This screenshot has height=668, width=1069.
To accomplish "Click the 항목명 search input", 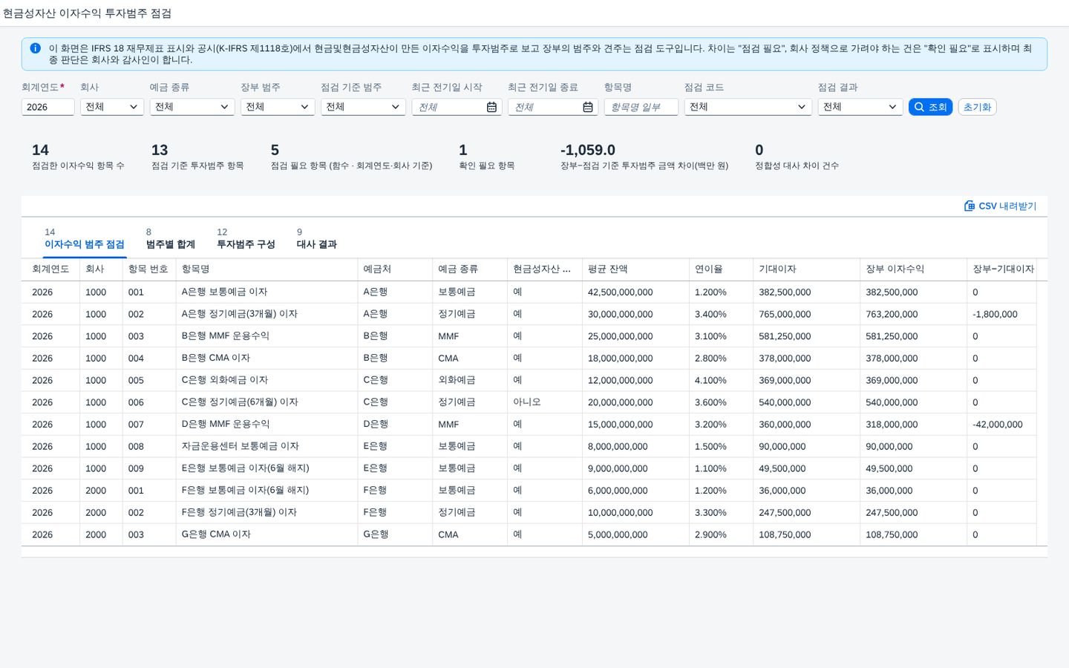I will (x=641, y=107).
